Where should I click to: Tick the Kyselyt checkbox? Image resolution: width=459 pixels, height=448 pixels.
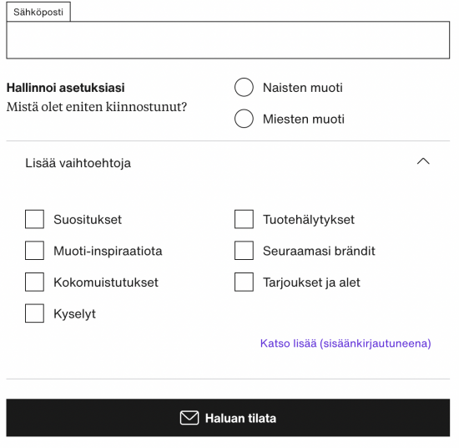(x=34, y=313)
